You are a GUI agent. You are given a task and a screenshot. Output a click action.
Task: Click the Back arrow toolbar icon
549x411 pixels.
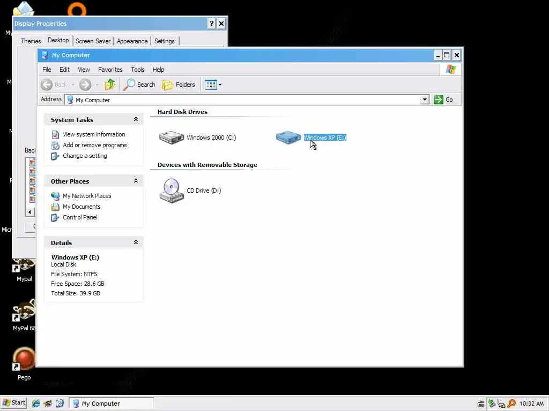[x=47, y=85]
